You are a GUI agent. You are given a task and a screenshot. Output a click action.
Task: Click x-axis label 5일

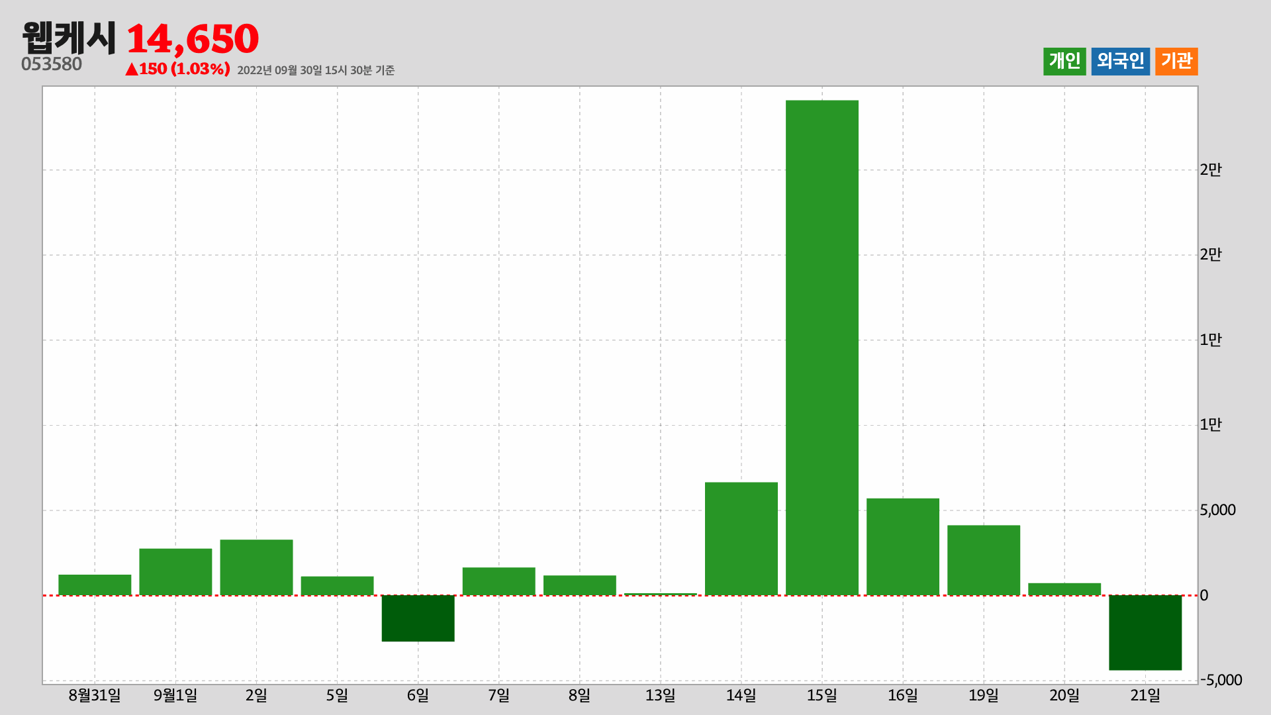[x=337, y=696]
